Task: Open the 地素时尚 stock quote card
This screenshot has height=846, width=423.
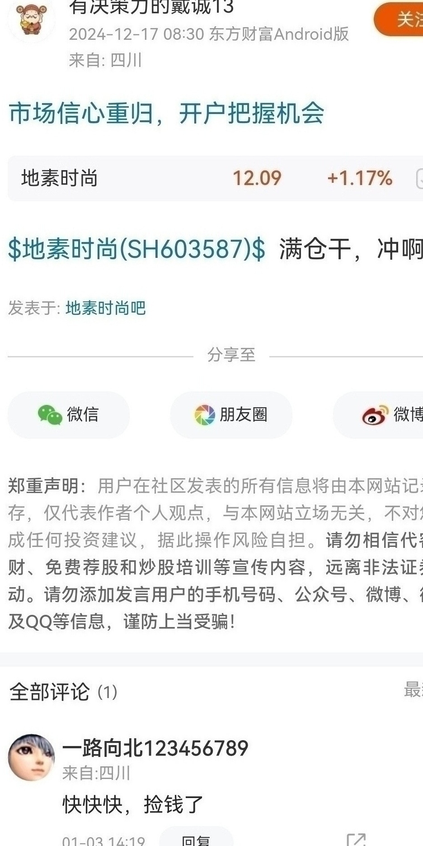Action: pyautogui.click(x=215, y=178)
